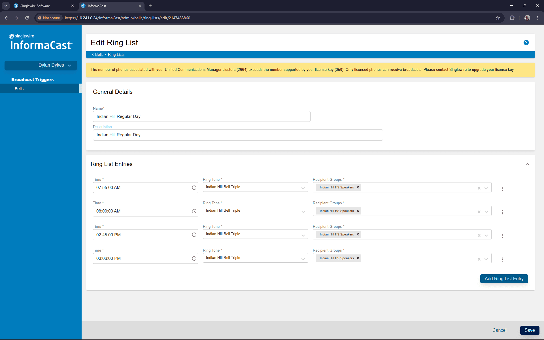Open Ring Tone dropdown for 07:55:00 AM entry
The height and width of the screenshot is (340, 544).
[x=255, y=187]
